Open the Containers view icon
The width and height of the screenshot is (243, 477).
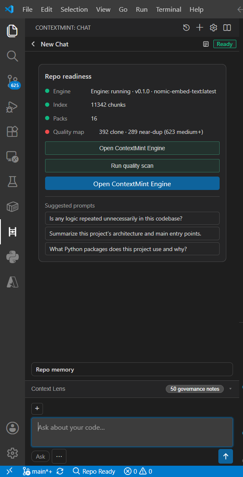pos(13,207)
